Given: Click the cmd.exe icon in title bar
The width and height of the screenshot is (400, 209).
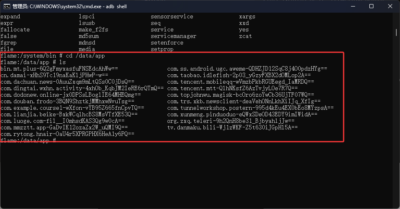Looking at the screenshot, I should point(7,7).
